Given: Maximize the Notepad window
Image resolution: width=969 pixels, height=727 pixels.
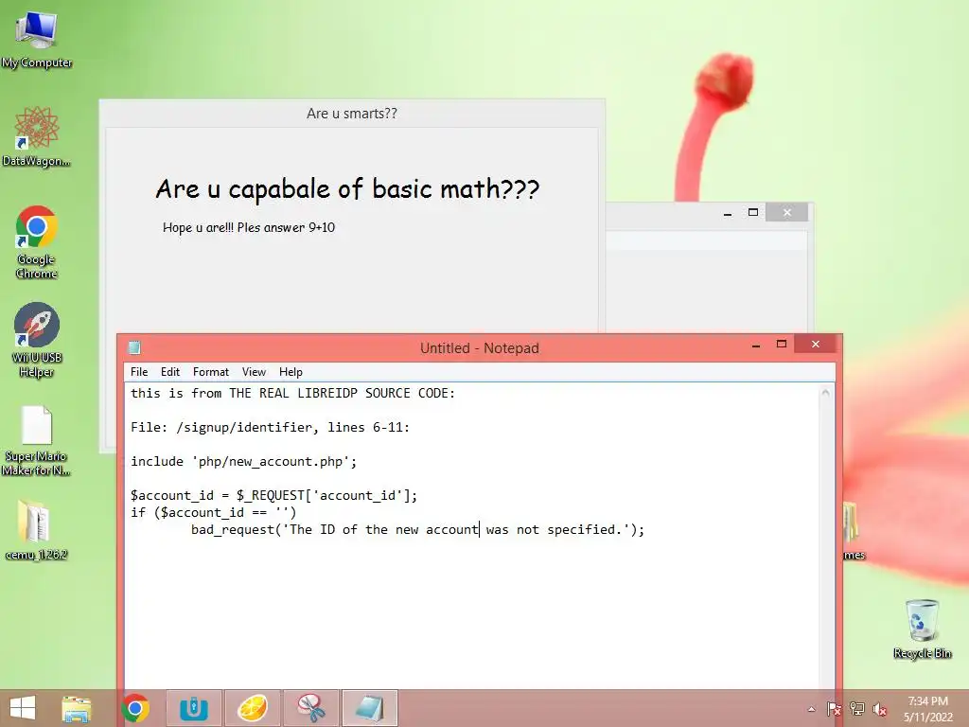Looking at the screenshot, I should tap(781, 345).
